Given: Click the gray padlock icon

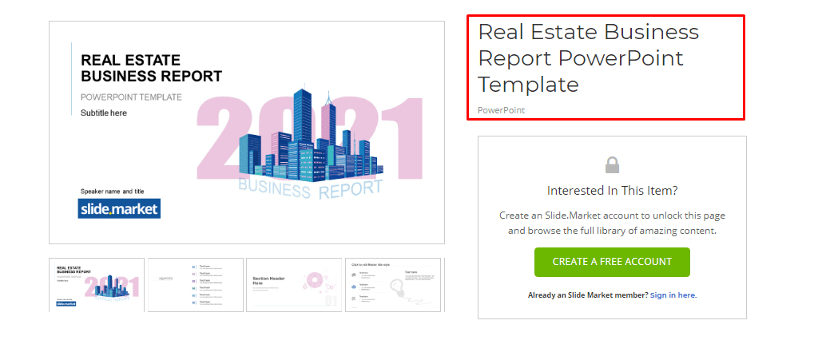Looking at the screenshot, I should click(x=612, y=165).
